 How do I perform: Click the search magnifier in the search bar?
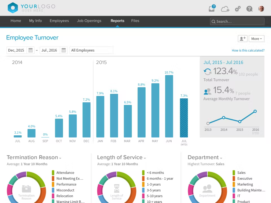coord(214,21)
